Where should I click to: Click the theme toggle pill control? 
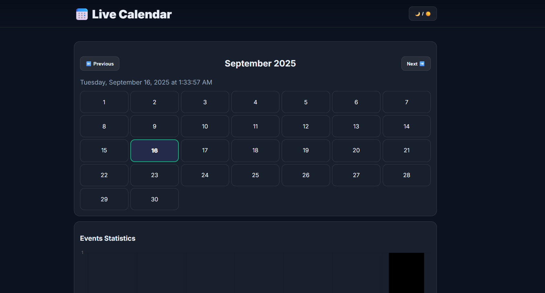pos(423,14)
